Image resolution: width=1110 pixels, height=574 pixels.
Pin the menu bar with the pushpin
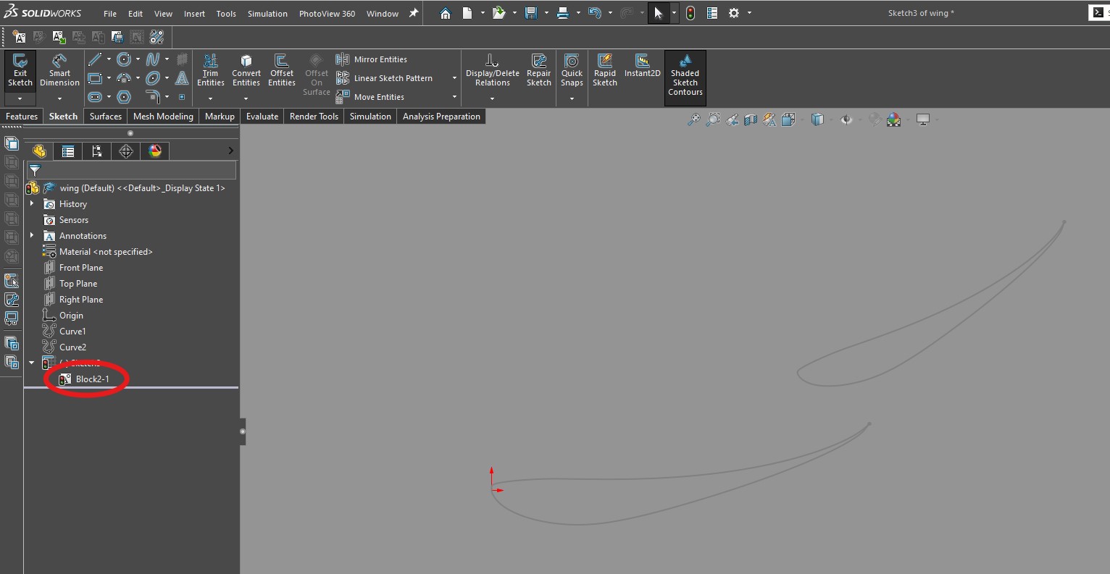point(414,13)
